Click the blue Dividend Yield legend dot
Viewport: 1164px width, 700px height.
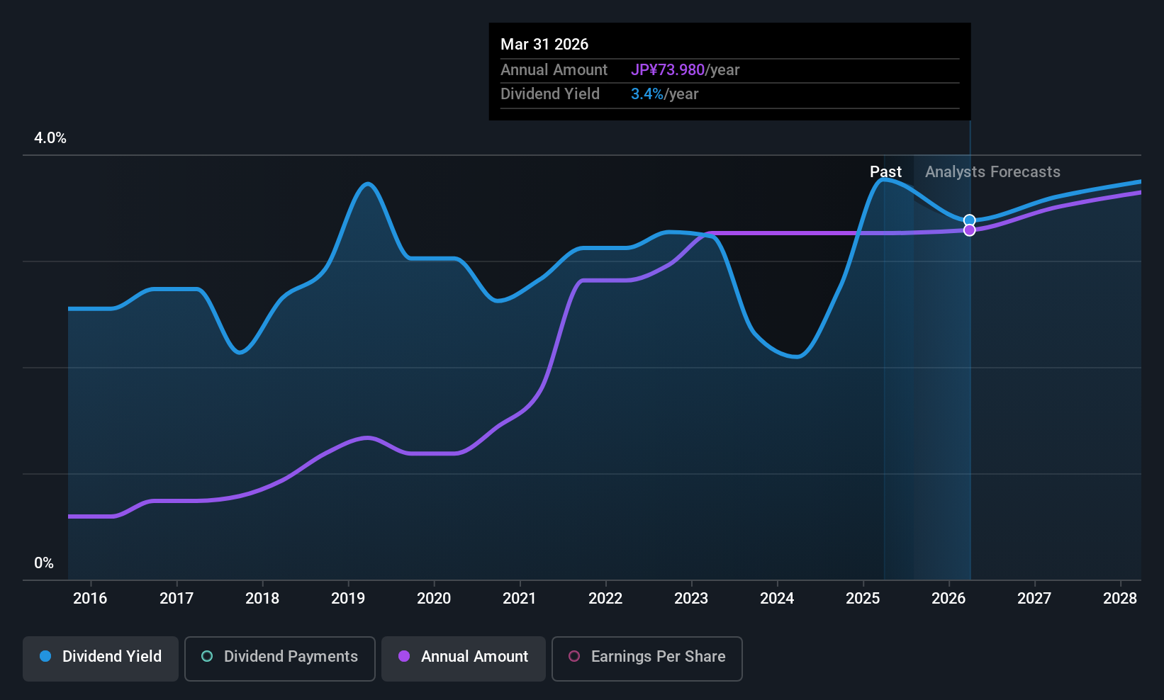click(x=45, y=657)
